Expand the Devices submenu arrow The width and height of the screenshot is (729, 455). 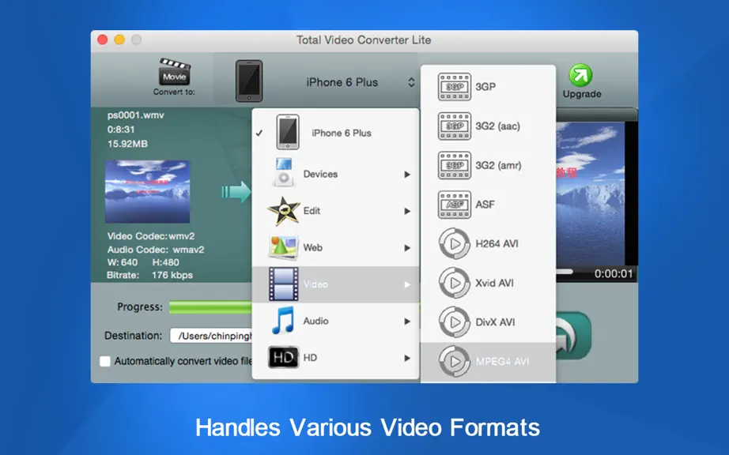coord(407,175)
